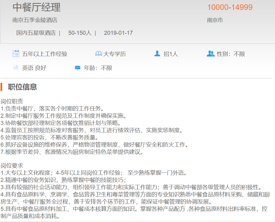This screenshot has height=222, width=275.
Task: Click the 岗位职责 subsection heading
Action: click(12, 101)
